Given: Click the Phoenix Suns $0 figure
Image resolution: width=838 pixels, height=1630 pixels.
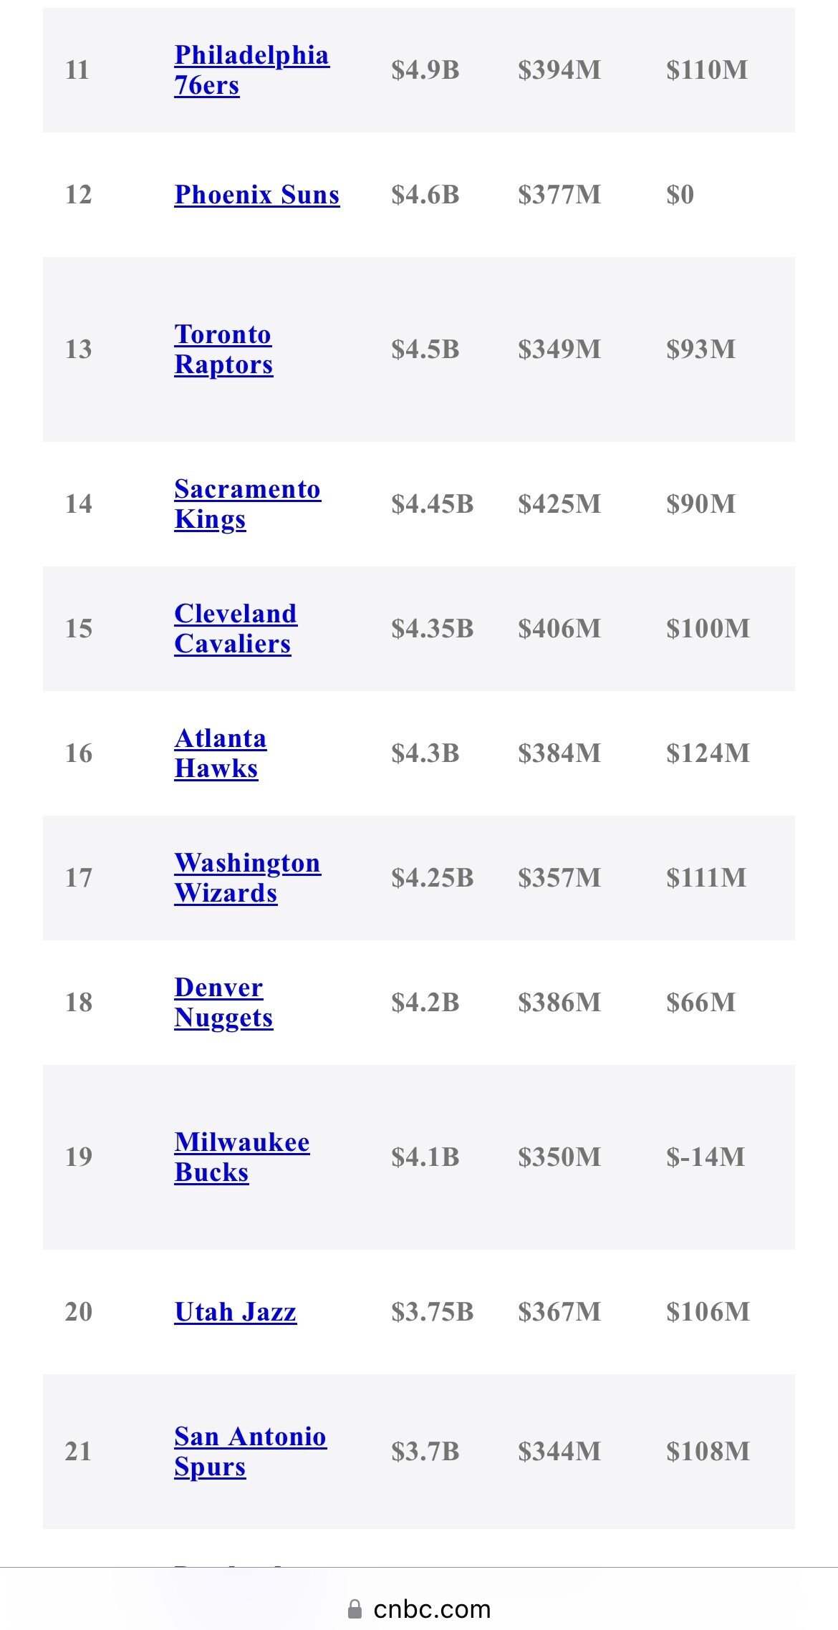Looking at the screenshot, I should coord(680,195).
